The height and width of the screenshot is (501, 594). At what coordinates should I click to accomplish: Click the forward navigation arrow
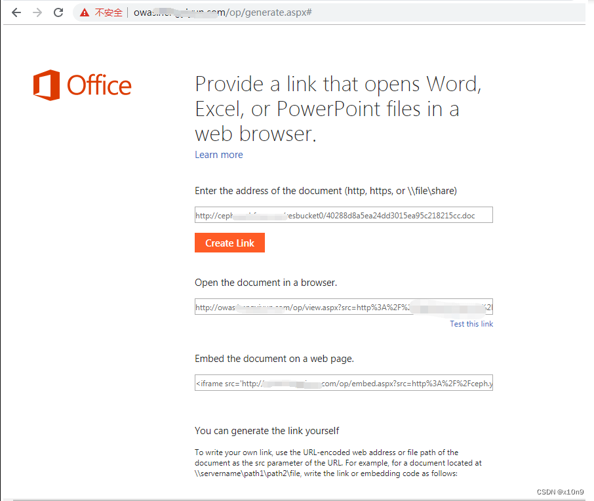point(37,12)
